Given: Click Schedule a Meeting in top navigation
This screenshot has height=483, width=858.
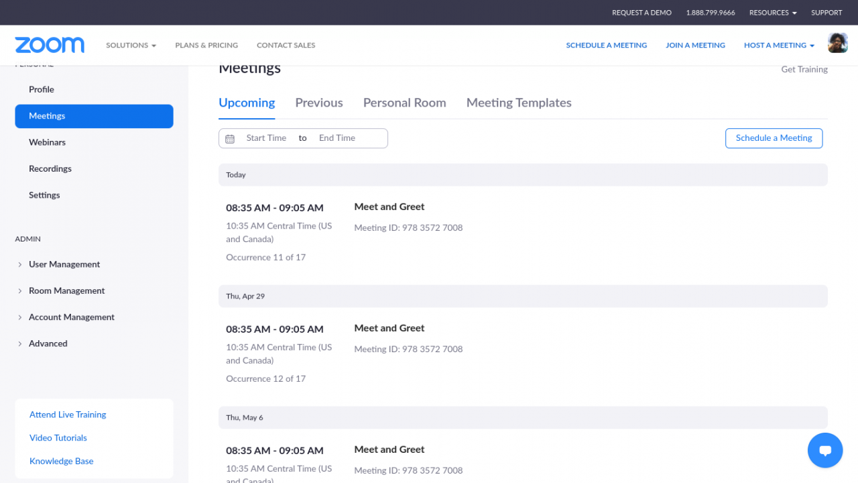Looking at the screenshot, I should (x=607, y=46).
